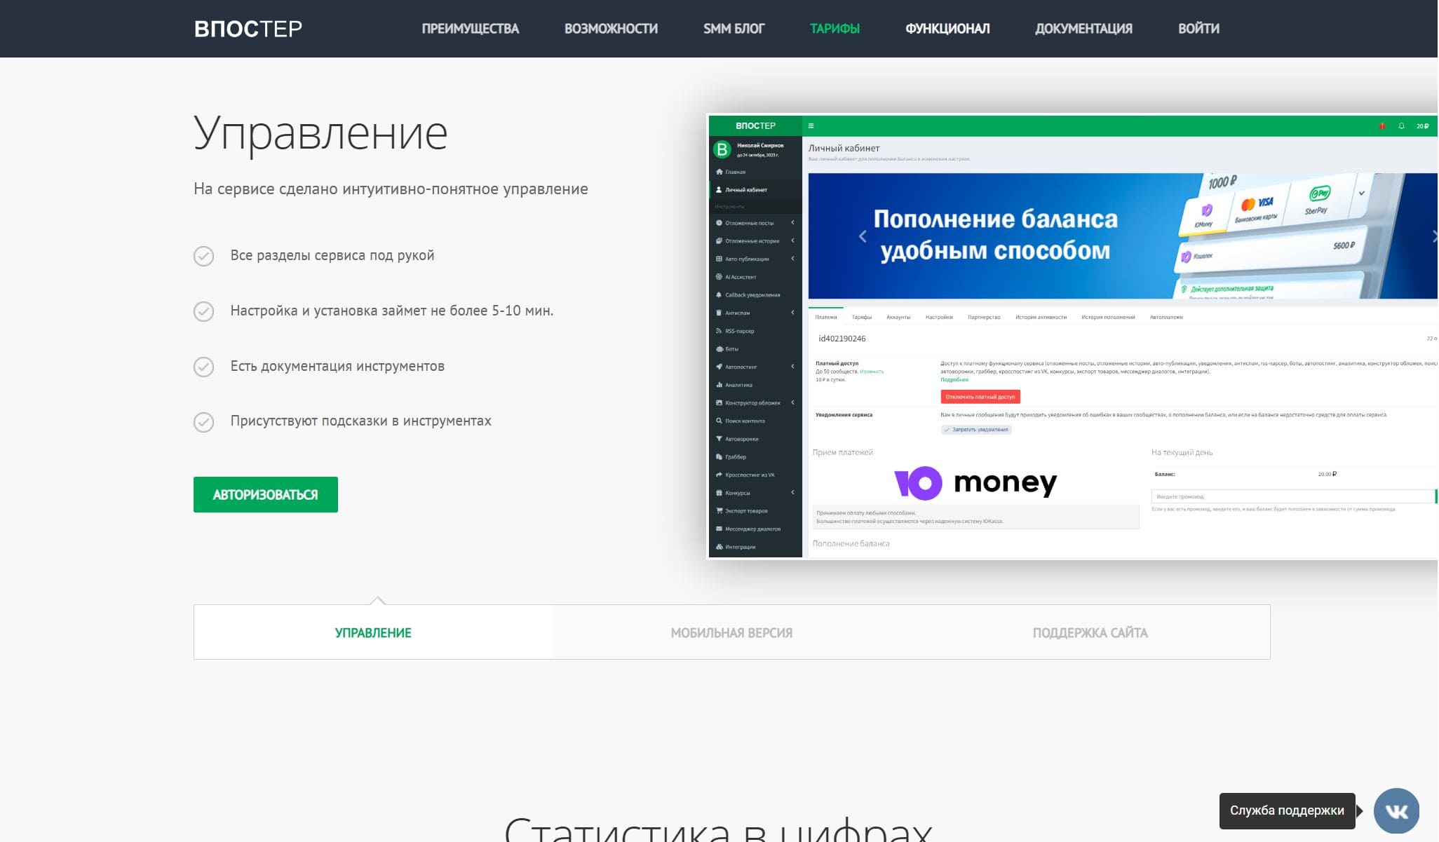Expand the Конкурсы chevron in sidebar

coord(792,493)
